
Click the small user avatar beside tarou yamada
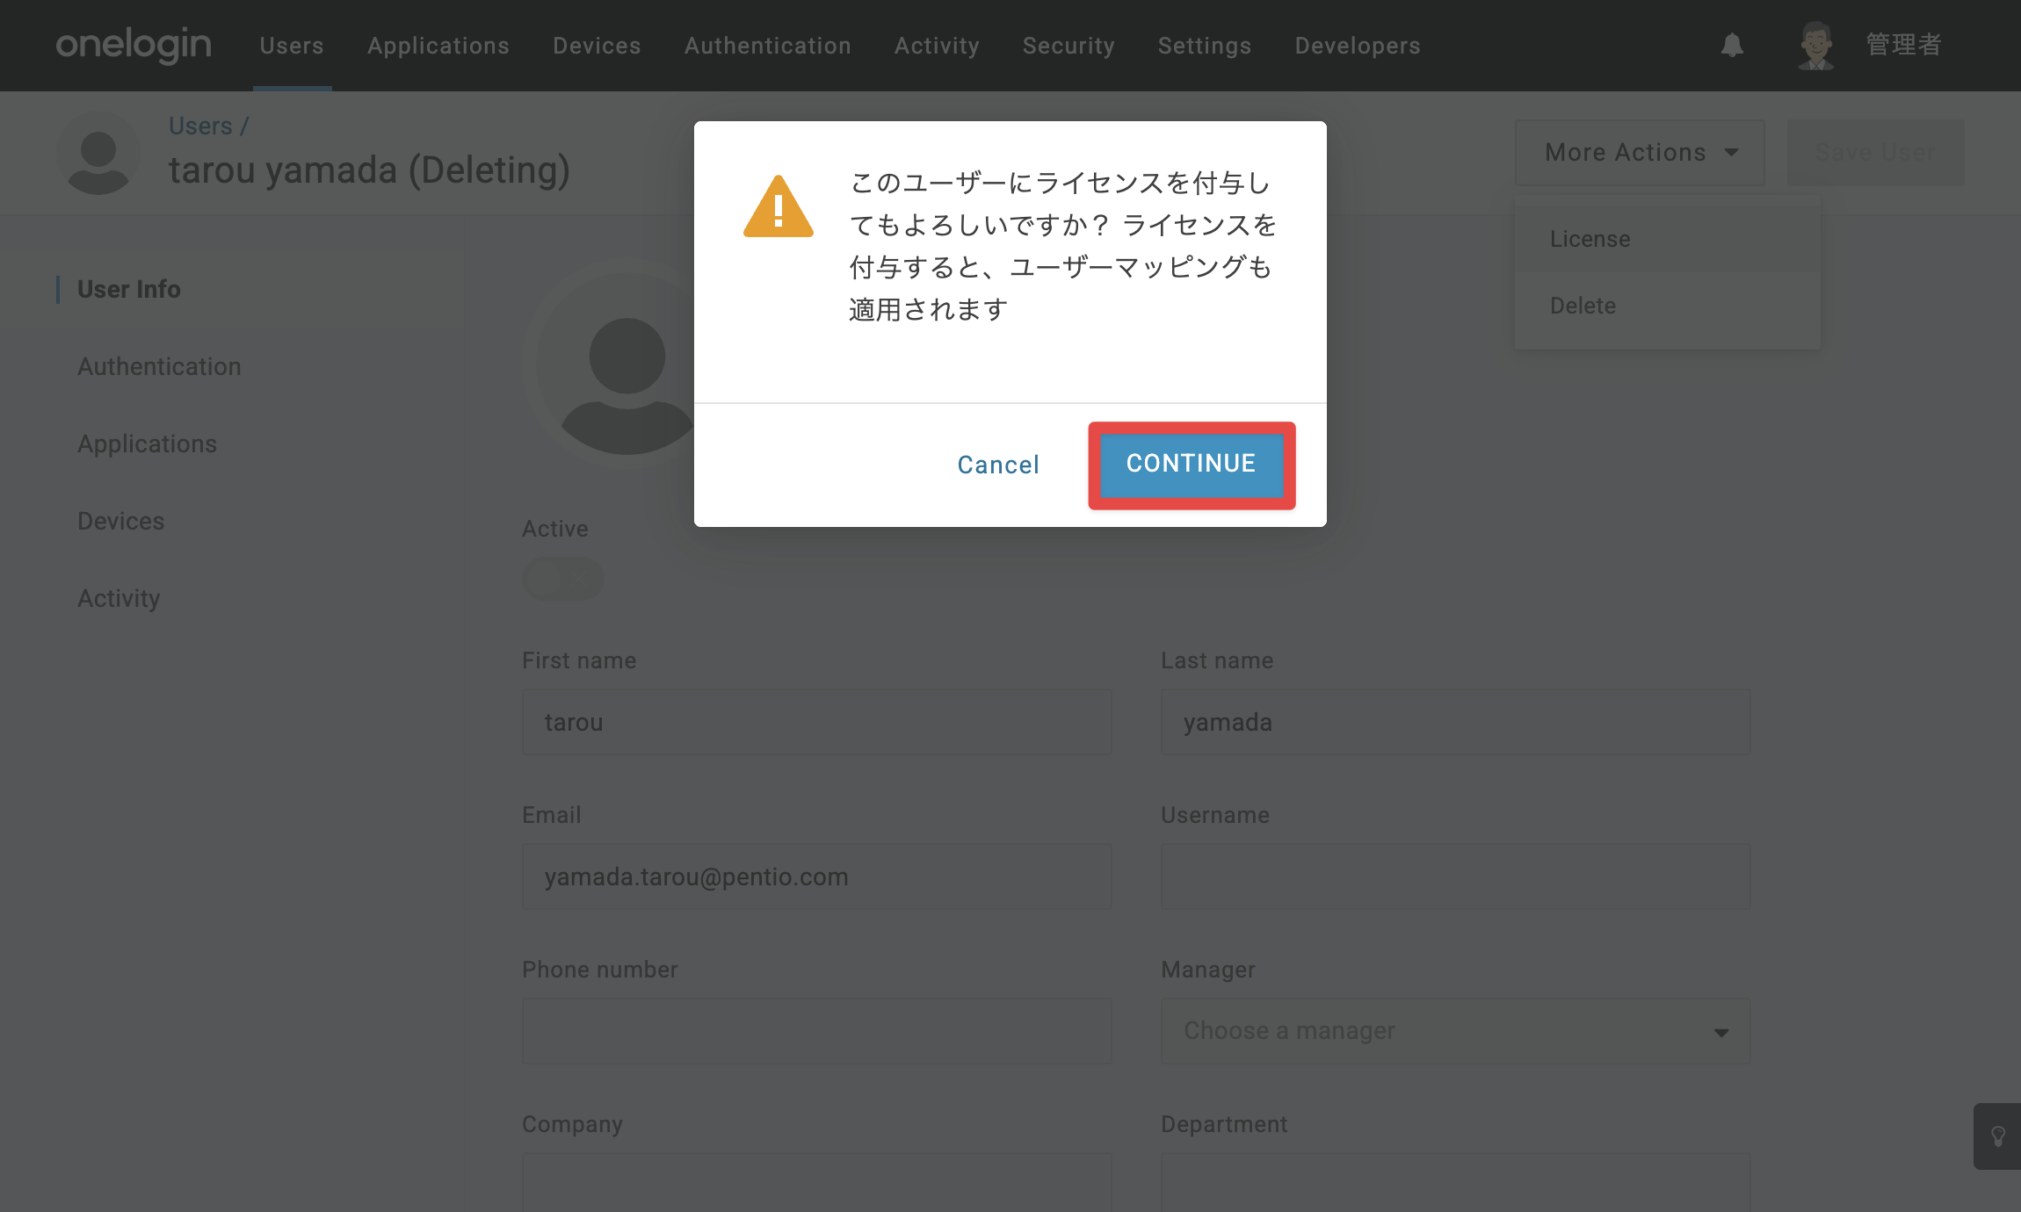(x=98, y=153)
